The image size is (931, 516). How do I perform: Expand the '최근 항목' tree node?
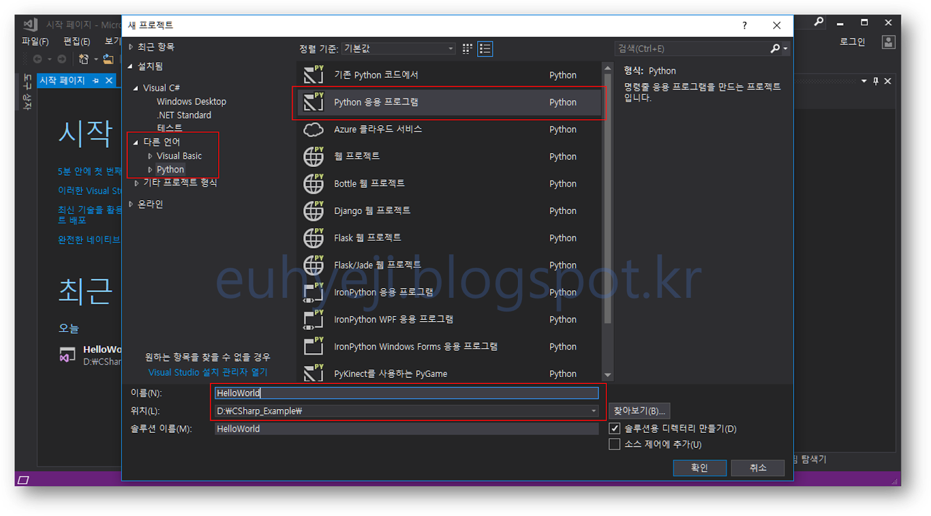point(131,47)
